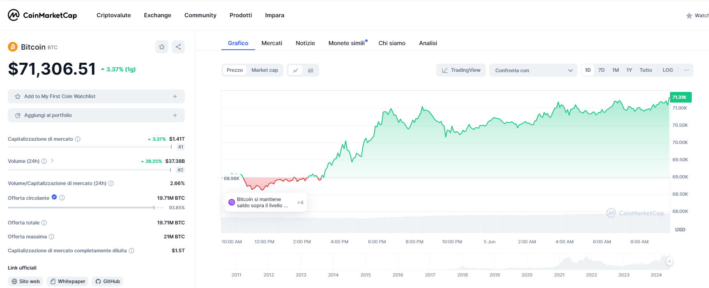709x288 pixels.
Task: Click the share icon beside Bitcoin
Action: (x=178, y=47)
